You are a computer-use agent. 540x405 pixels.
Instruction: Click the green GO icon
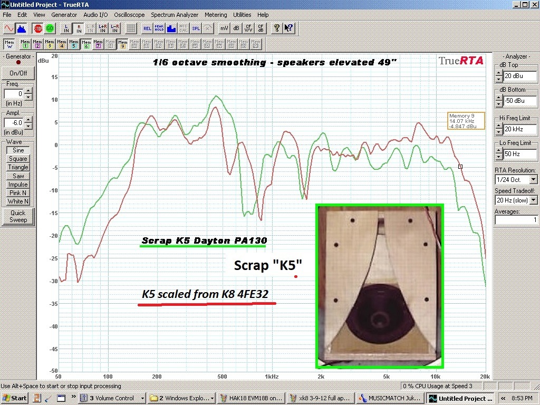click(50, 28)
